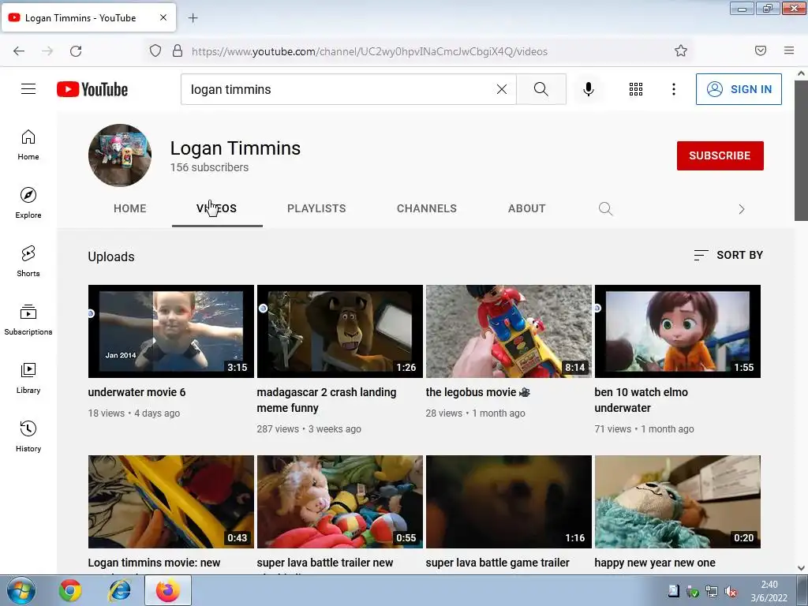Click madagascar 2 crash landing title link
808x606 pixels.
pyautogui.click(x=327, y=400)
